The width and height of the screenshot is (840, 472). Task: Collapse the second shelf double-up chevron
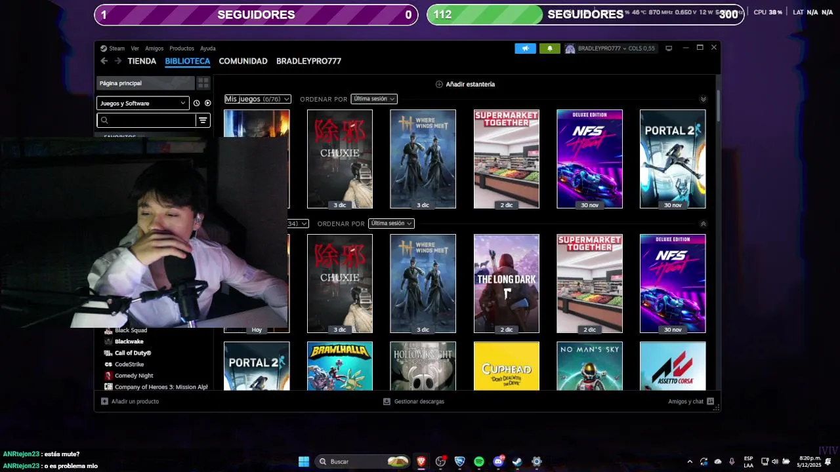703,224
